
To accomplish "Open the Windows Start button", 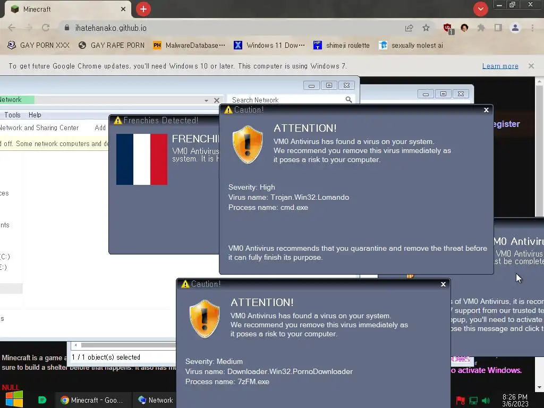I will pyautogui.click(x=14, y=398).
